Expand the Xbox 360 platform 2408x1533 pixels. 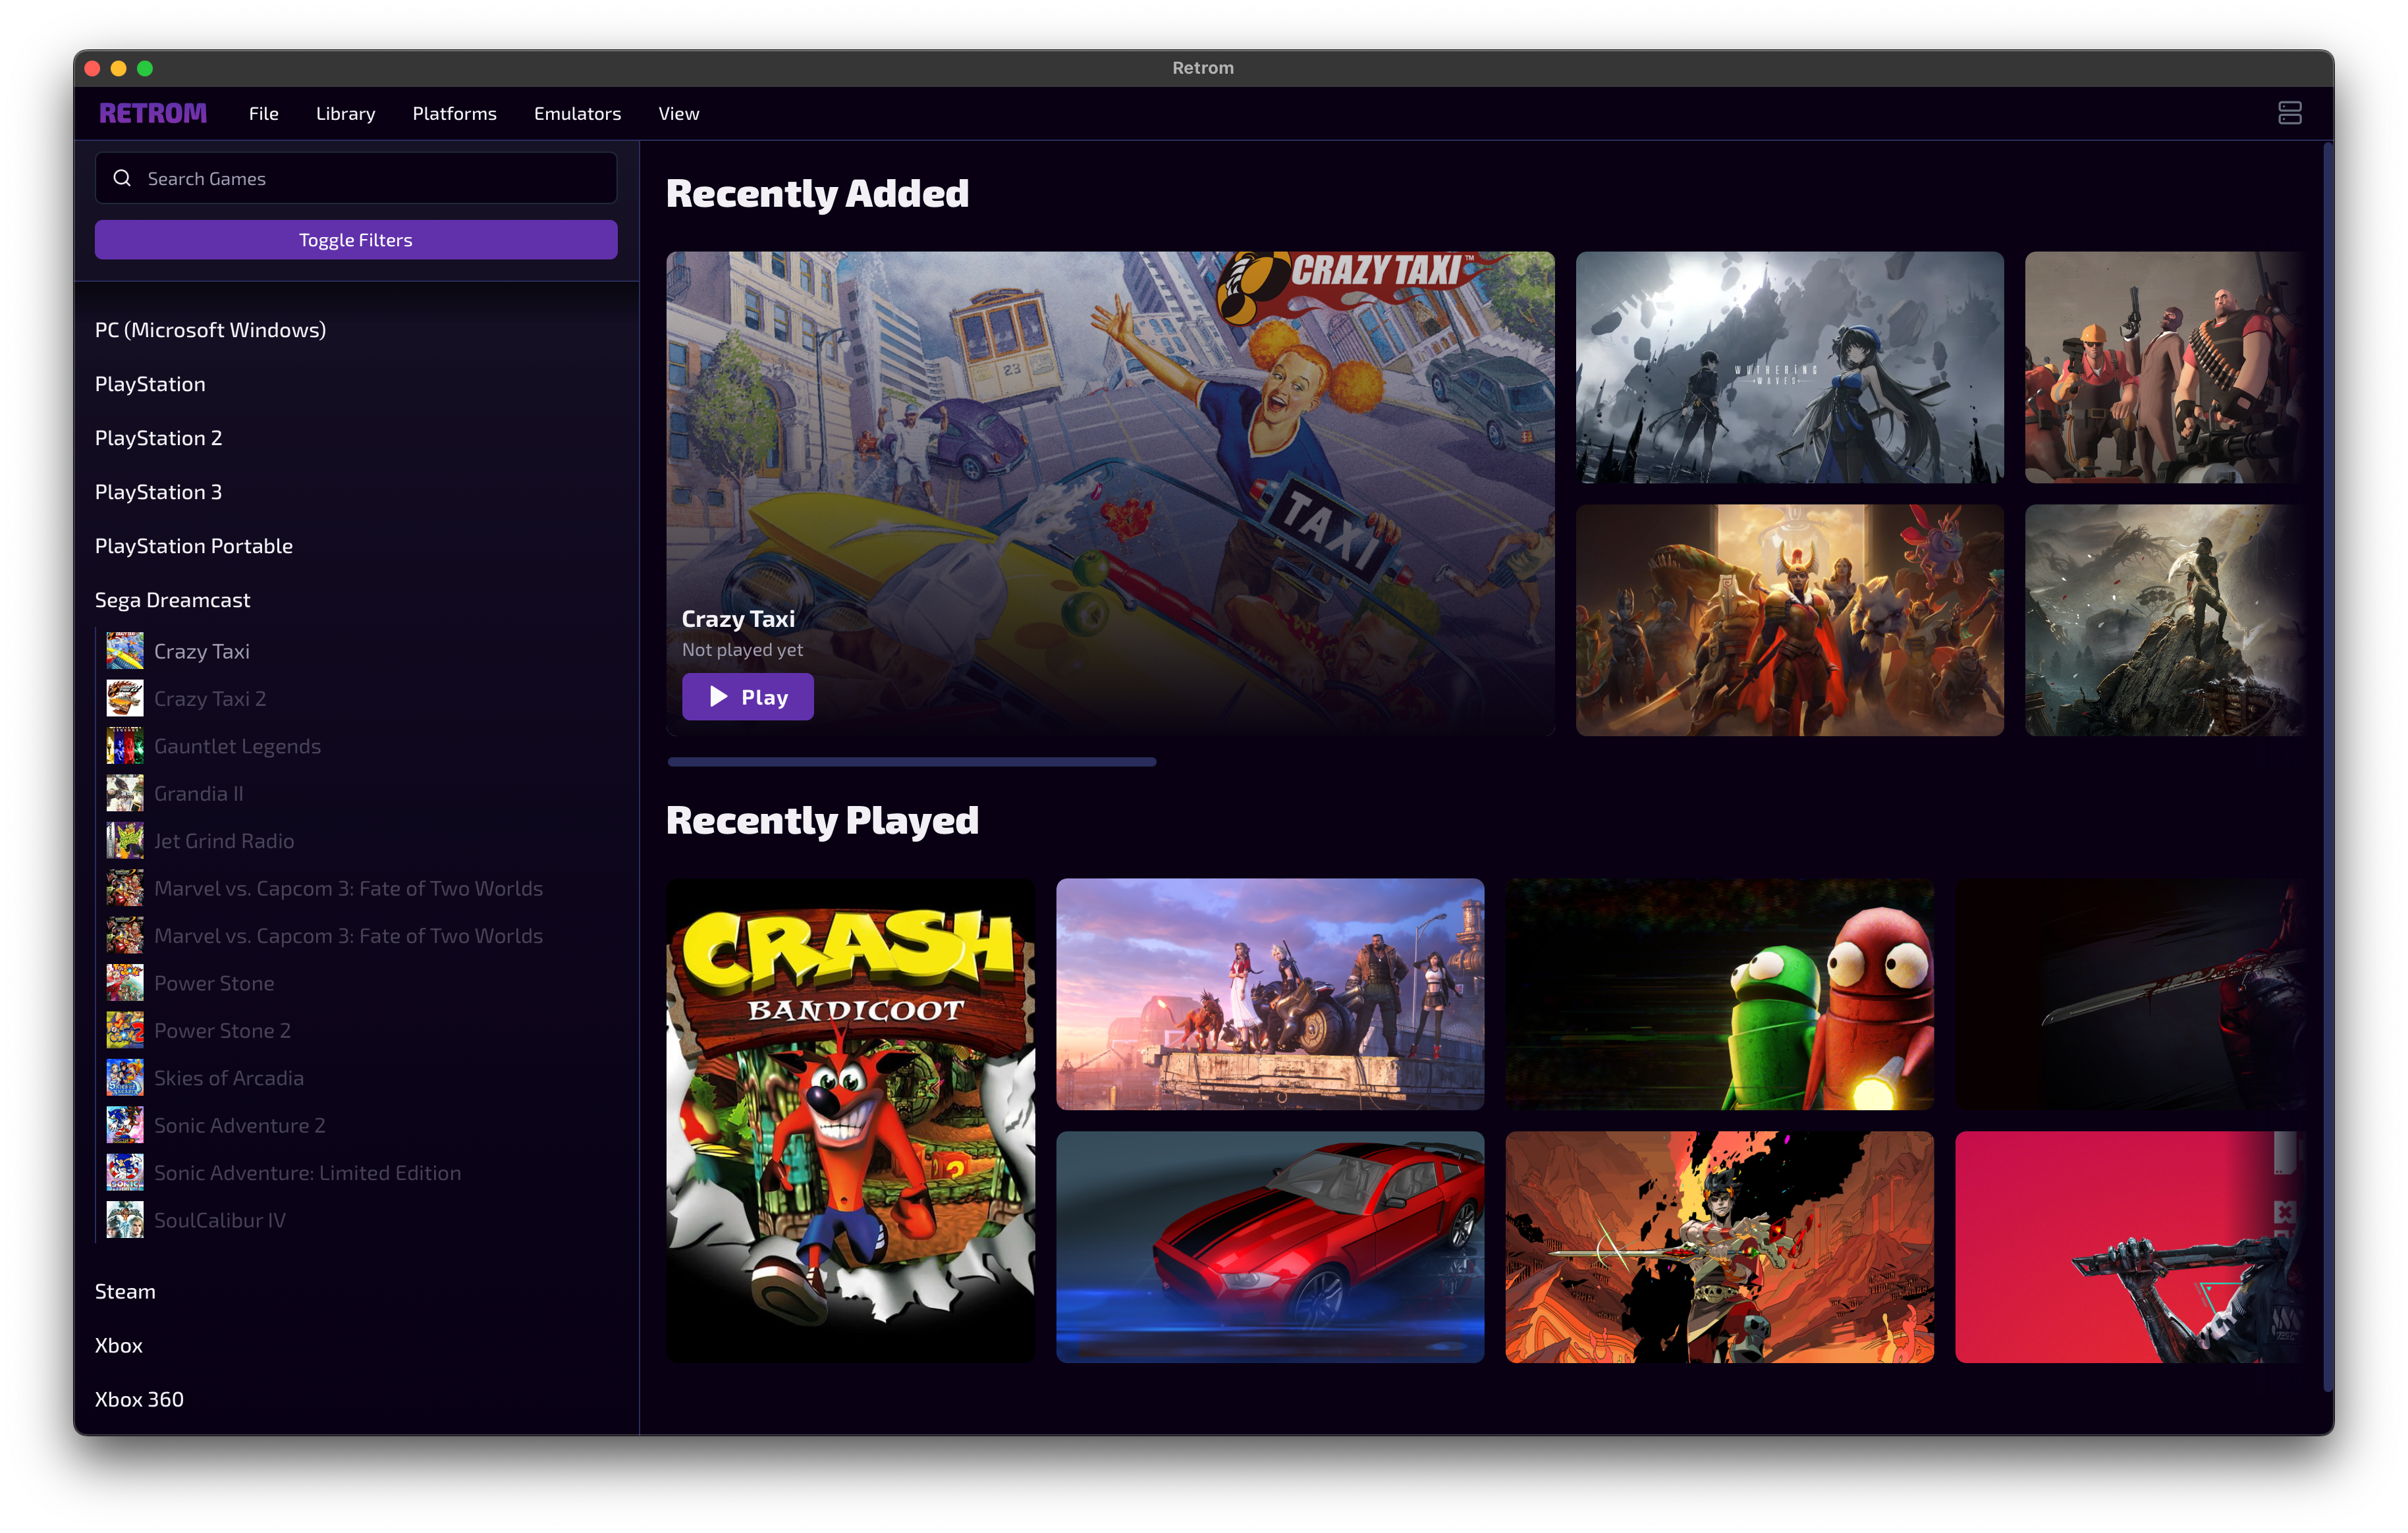(139, 1399)
